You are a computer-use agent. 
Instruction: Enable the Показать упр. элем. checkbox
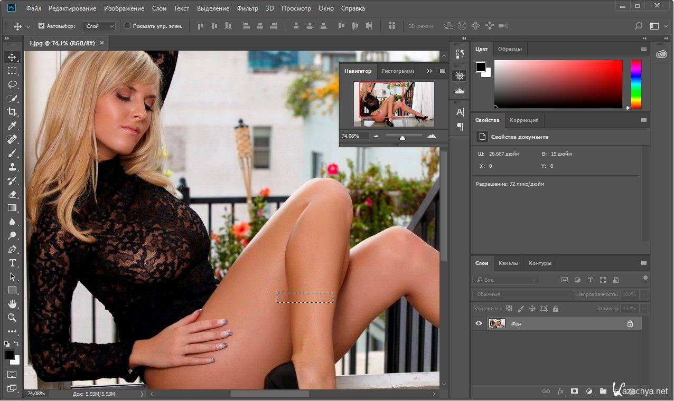(127, 26)
